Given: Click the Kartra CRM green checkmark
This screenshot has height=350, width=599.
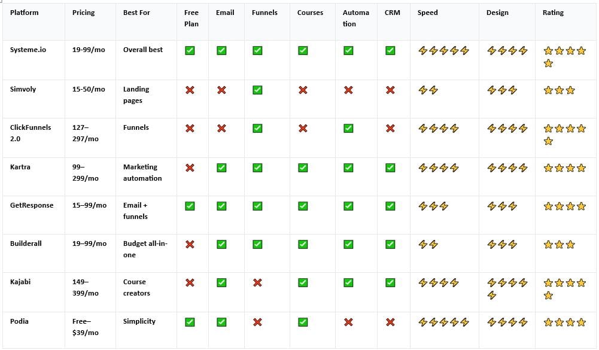Looking at the screenshot, I should 390,168.
